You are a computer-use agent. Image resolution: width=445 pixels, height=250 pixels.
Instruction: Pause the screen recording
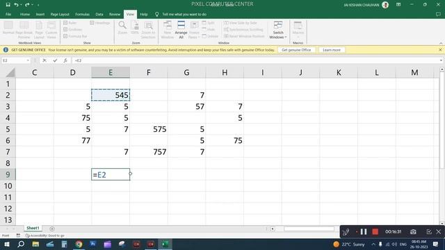(x=364, y=232)
